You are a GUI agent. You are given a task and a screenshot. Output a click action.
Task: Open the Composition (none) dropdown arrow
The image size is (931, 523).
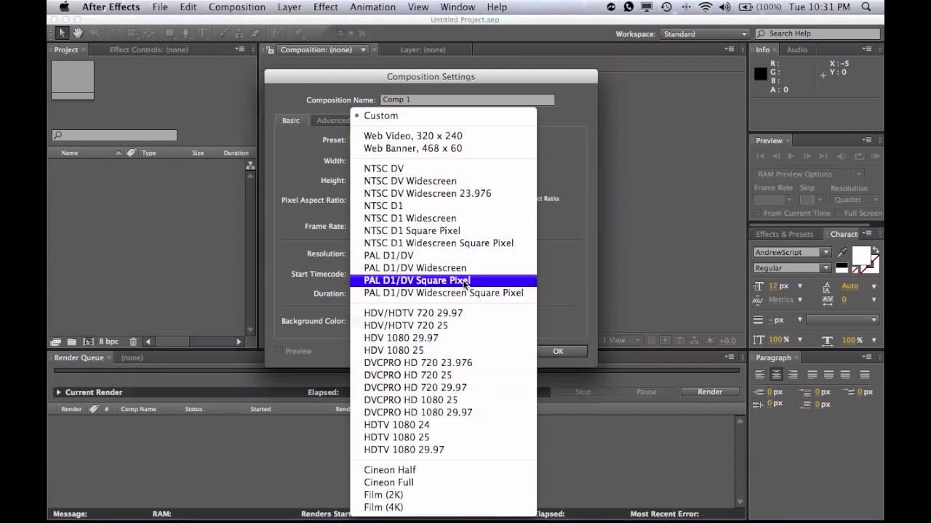pyautogui.click(x=364, y=49)
